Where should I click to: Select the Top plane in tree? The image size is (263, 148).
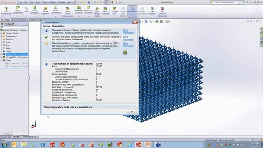7,45
